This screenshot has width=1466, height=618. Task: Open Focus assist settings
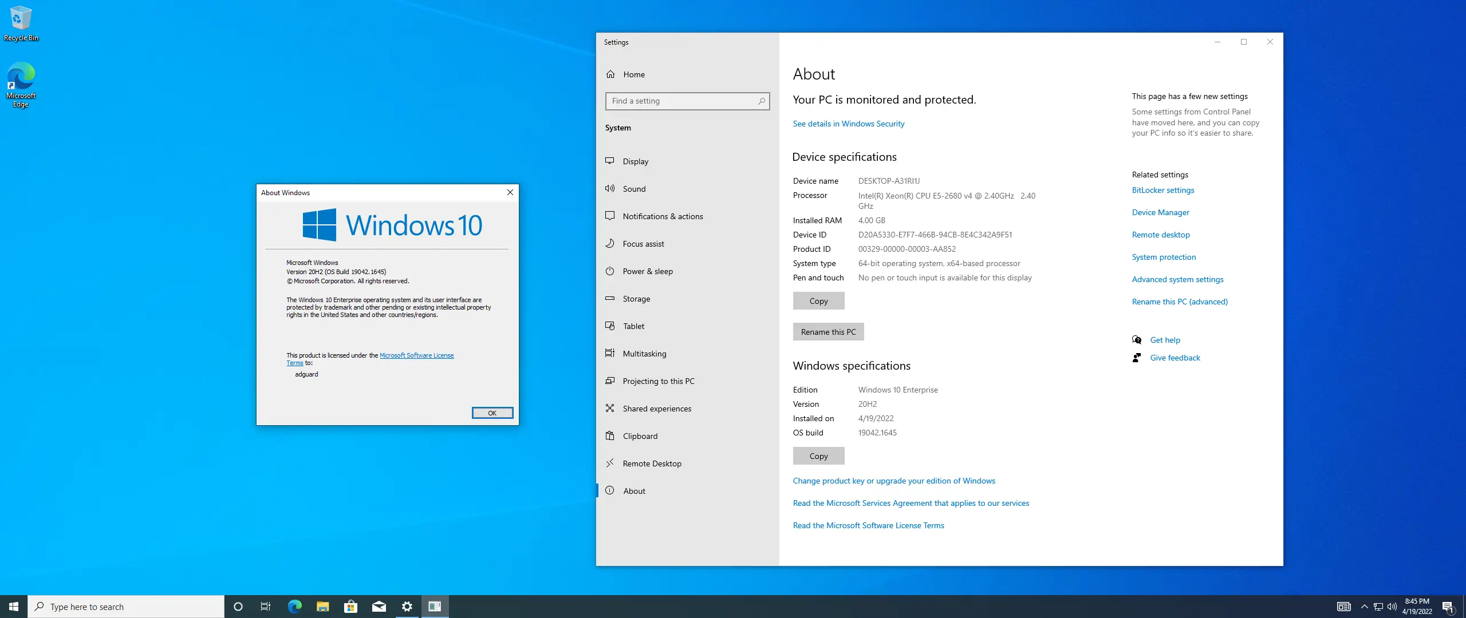643,244
